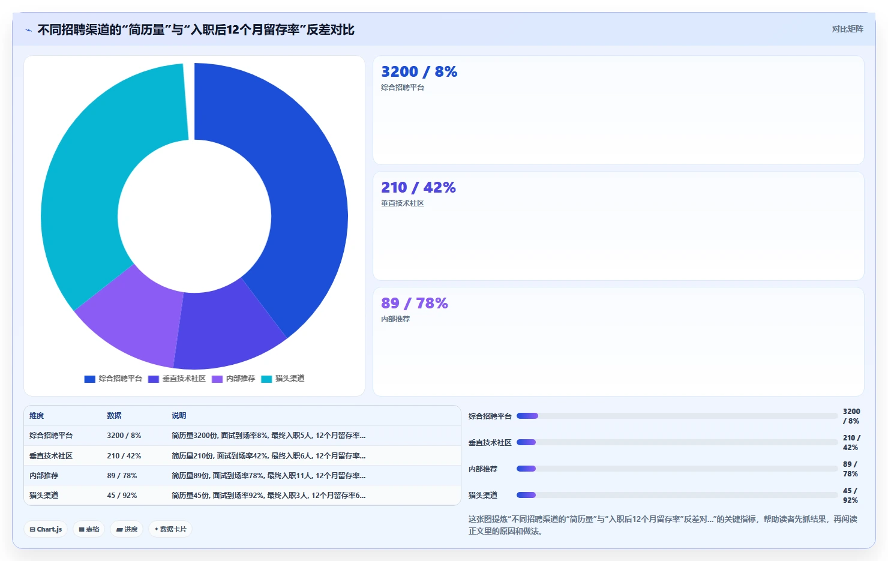This screenshot has height=561, width=888.
Task: Click the 综合招聘平台 progress label
Action: 490,416
